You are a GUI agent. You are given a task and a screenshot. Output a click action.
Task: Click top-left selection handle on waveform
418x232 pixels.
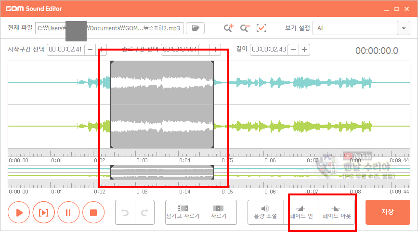point(112,62)
